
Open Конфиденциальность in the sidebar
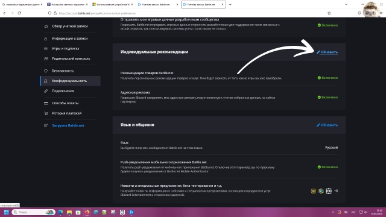71,81
